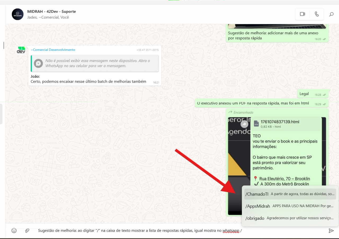Open the Comercial Desenvolvimento avatar
This screenshot has height=239, width=339.
pyautogui.click(x=21, y=50)
